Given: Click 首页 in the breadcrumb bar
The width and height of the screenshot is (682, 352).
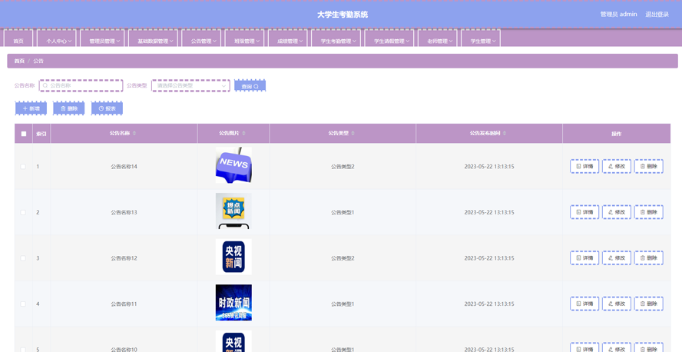Looking at the screenshot, I should (19, 61).
